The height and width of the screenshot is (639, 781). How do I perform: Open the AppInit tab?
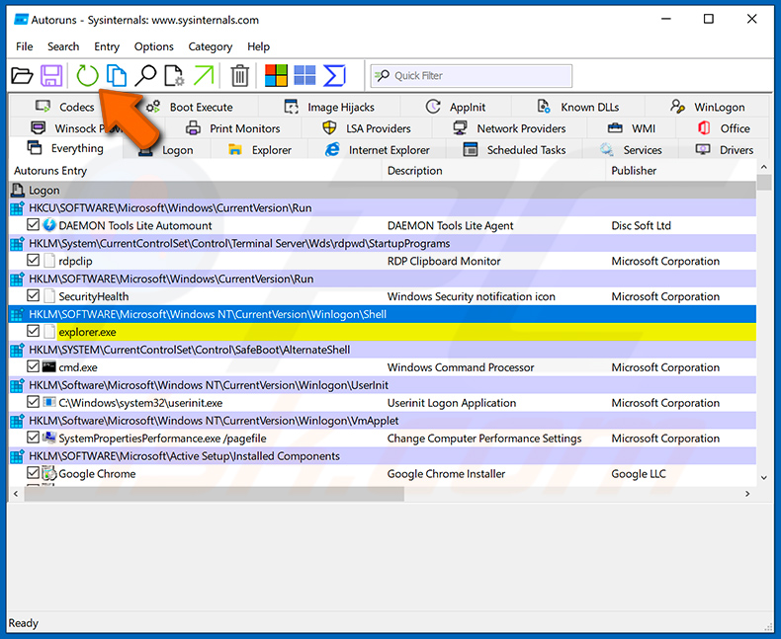pos(455,107)
